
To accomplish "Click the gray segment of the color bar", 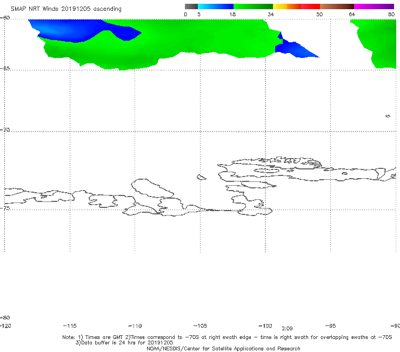I will pos(191,6).
